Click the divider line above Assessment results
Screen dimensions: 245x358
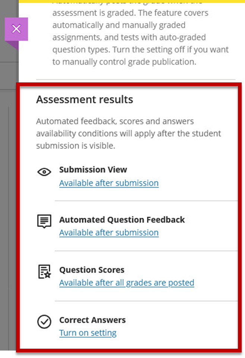coord(136,79)
